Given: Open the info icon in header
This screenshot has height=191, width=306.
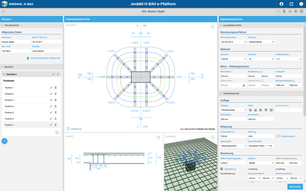Looking at the screenshot, I should [301, 4].
